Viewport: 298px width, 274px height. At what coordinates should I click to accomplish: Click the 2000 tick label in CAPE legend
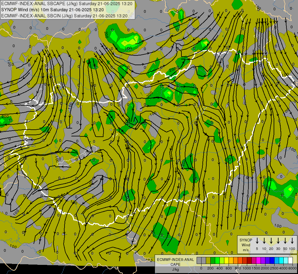[265, 268]
